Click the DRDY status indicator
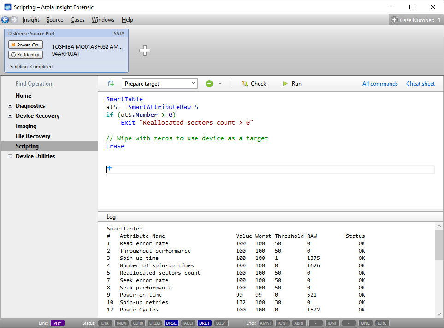Viewport: 444px width, 328px height. (x=204, y=323)
